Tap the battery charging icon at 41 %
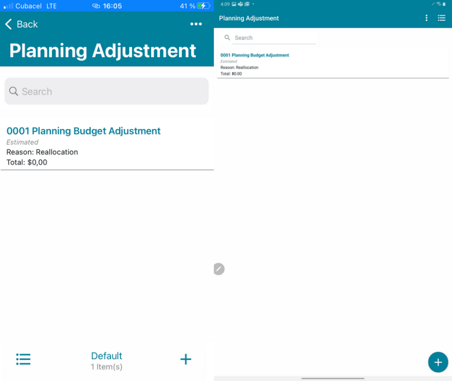Image resolution: width=452 pixels, height=381 pixels. click(x=203, y=6)
